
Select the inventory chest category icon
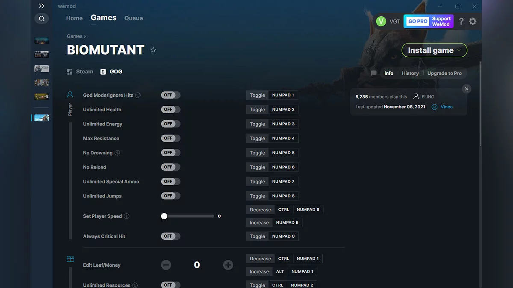coord(71,259)
